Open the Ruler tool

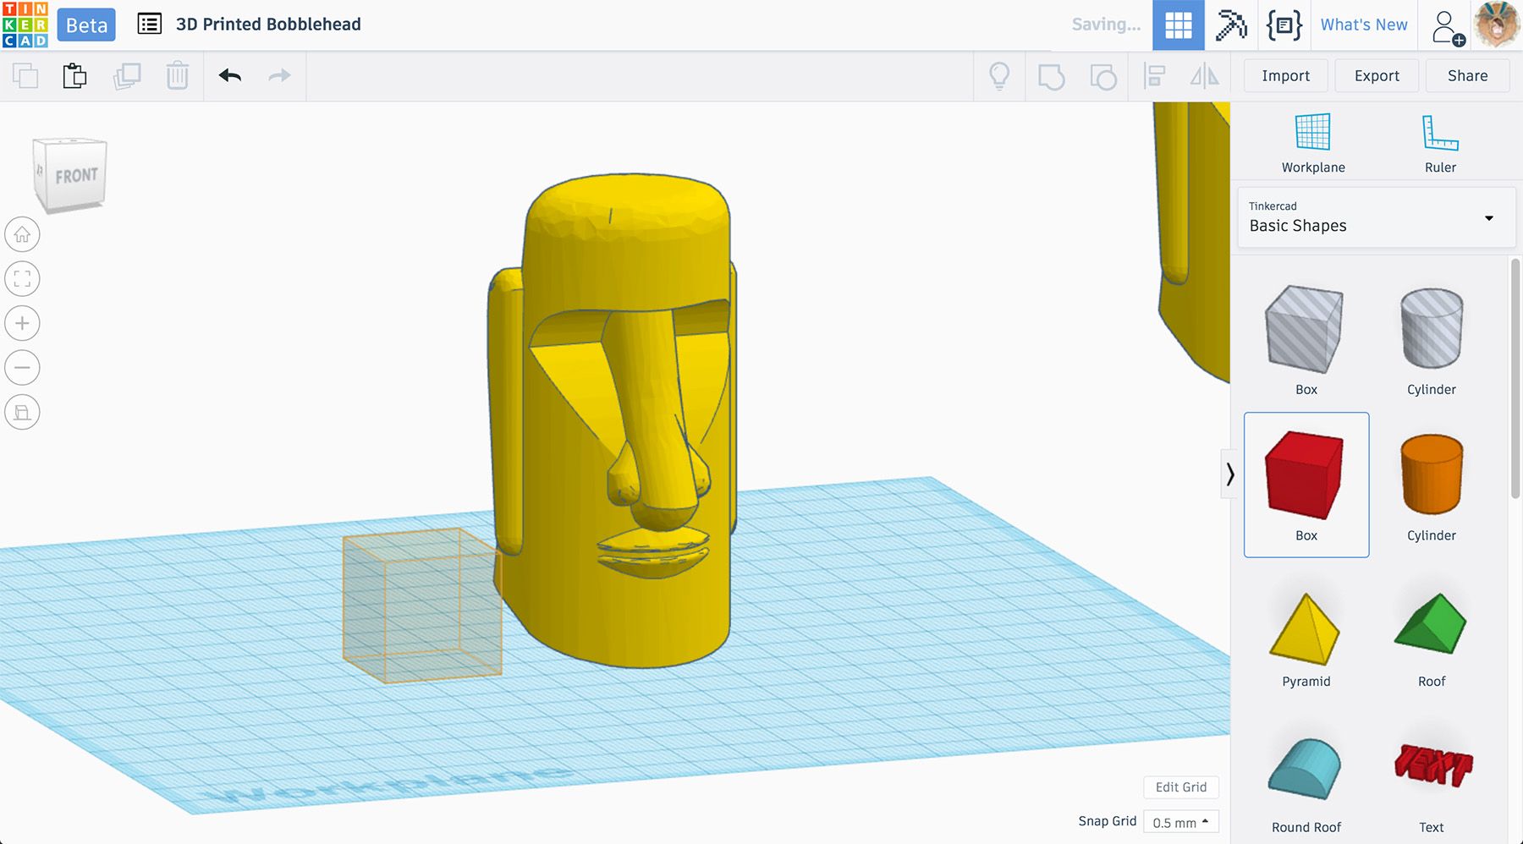tap(1439, 140)
